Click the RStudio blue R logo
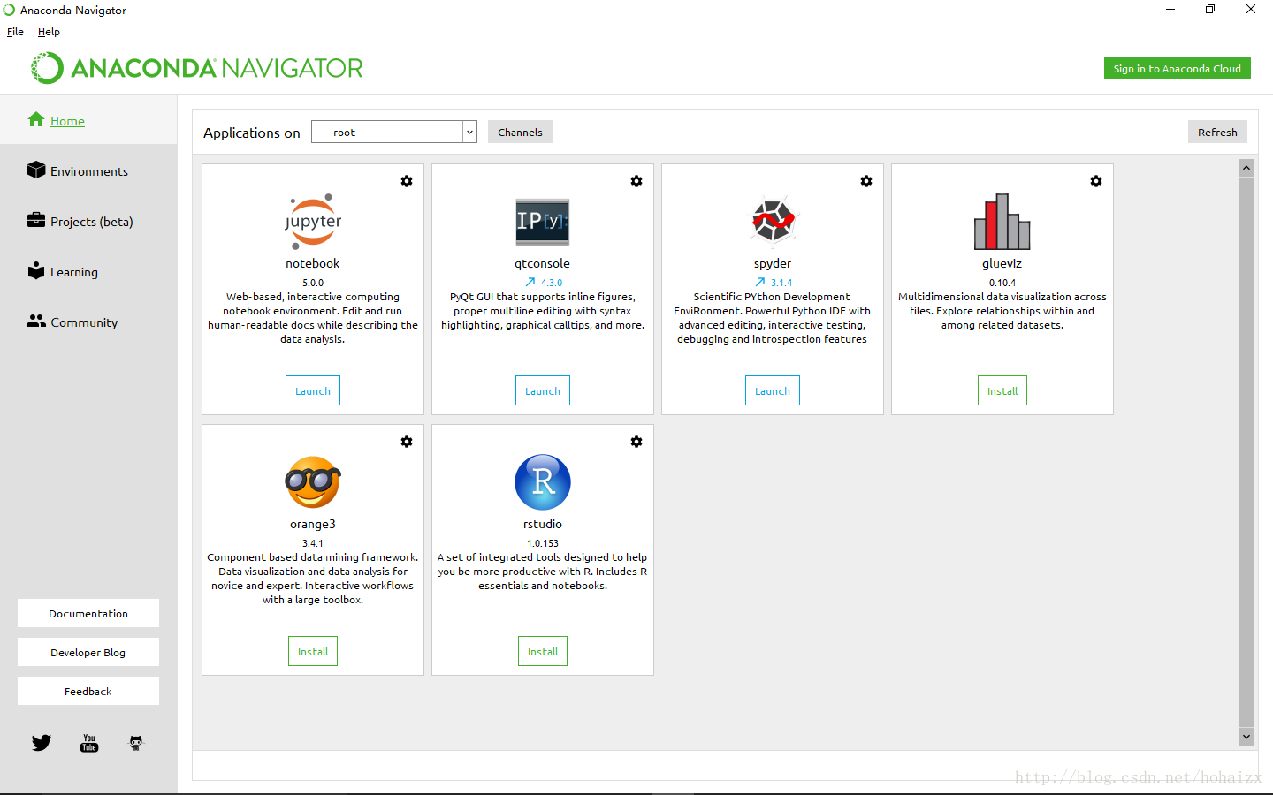 tap(543, 482)
